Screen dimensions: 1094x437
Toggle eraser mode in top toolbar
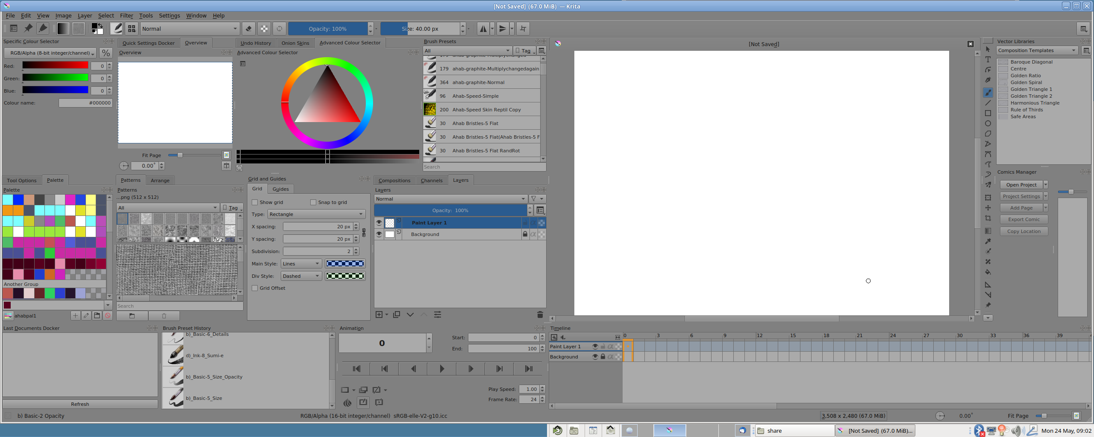pyautogui.click(x=248, y=29)
